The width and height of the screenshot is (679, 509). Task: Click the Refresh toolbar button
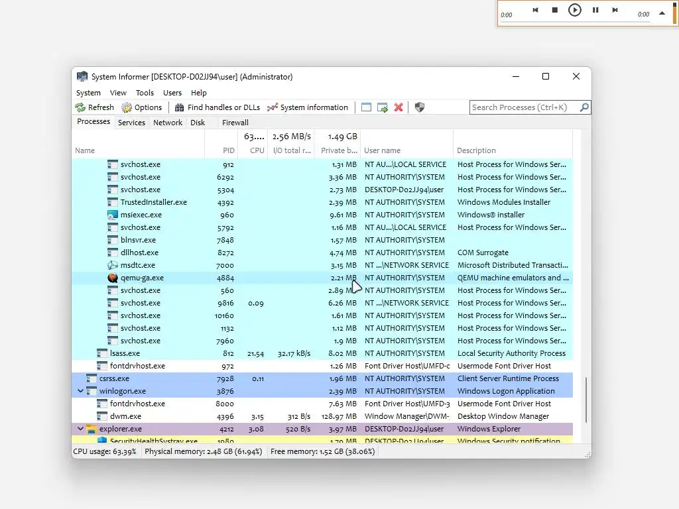click(x=94, y=107)
